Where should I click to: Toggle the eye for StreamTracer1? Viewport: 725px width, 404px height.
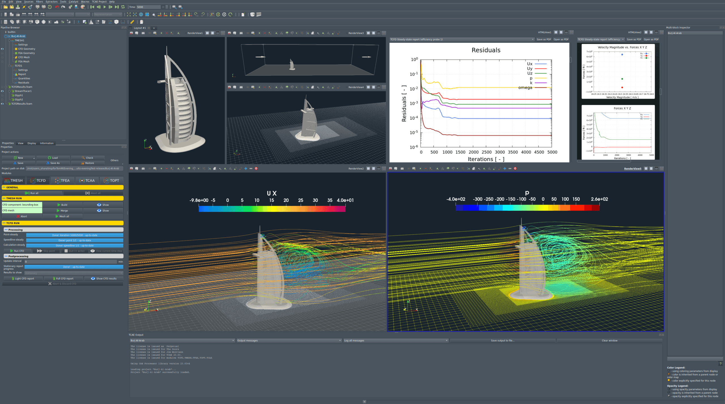point(2,91)
